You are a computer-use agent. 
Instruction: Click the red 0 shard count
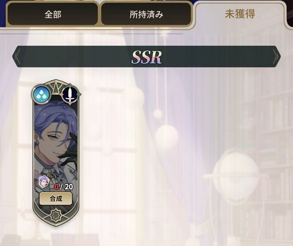[57, 187]
